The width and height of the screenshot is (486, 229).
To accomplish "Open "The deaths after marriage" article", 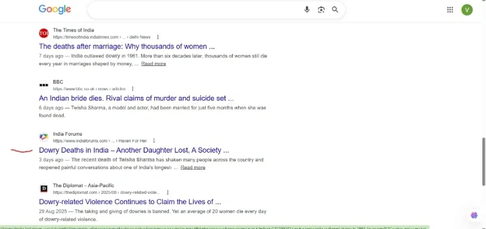I will tap(127, 47).
